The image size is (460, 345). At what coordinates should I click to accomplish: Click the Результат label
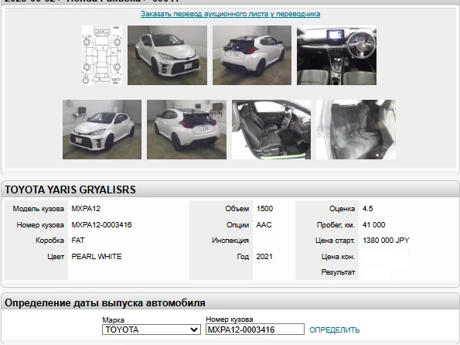(338, 272)
